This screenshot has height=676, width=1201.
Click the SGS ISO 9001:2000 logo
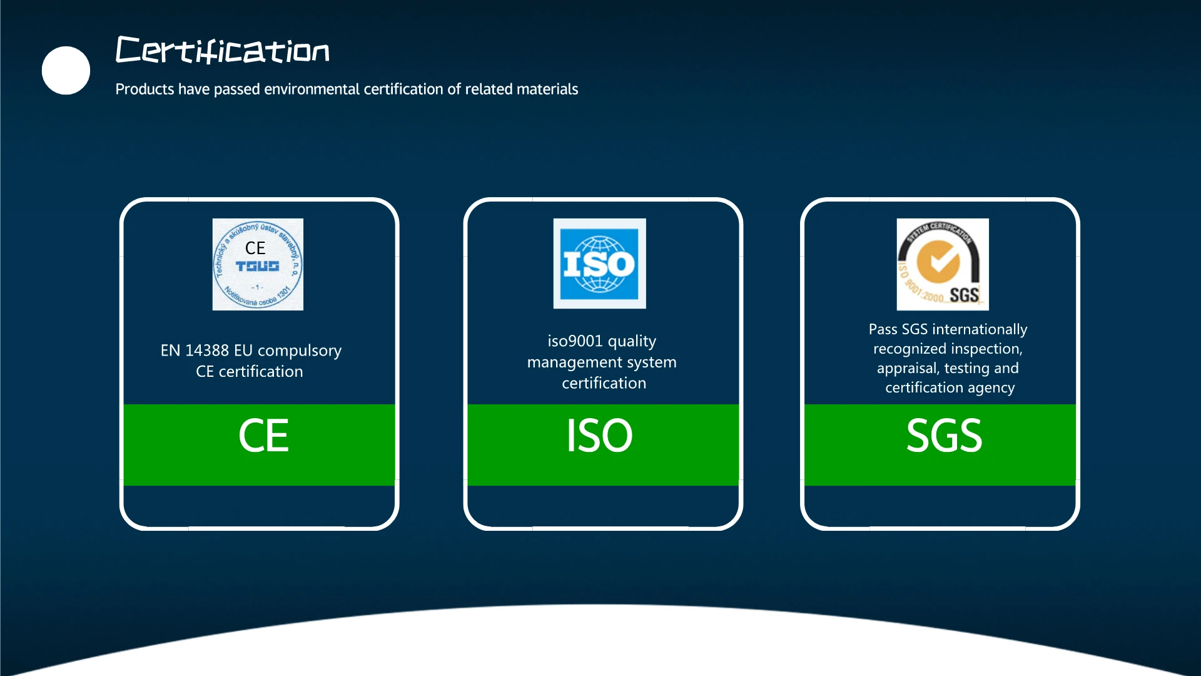coord(943,264)
